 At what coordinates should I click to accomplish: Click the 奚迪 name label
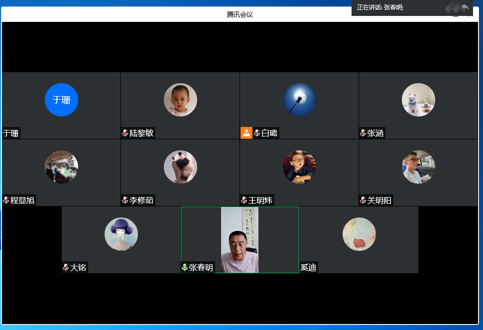point(308,267)
